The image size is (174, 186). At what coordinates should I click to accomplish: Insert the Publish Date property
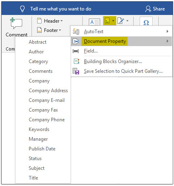tap(42, 149)
